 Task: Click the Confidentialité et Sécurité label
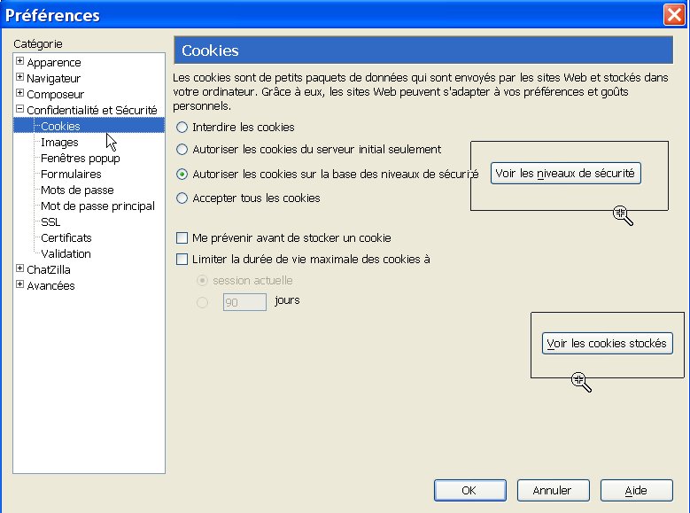(x=91, y=110)
